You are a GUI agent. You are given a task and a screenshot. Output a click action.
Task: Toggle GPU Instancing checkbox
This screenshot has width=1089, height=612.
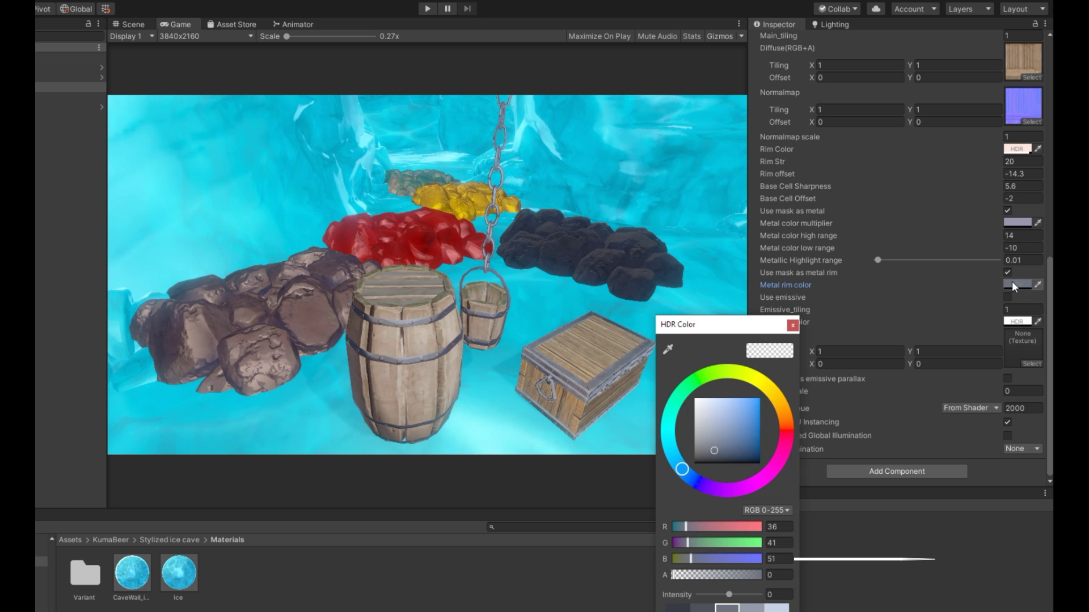pos(1007,422)
